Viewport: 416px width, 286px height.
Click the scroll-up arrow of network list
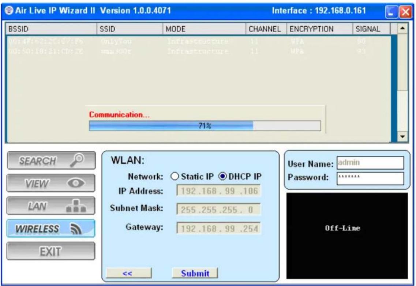[402, 28]
